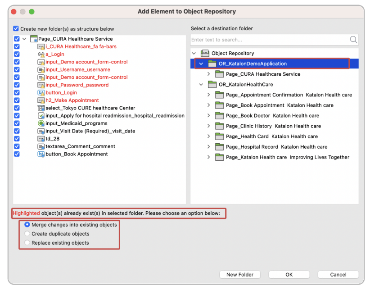
Task: Click the Object Repository root icon
Action: pos(205,53)
